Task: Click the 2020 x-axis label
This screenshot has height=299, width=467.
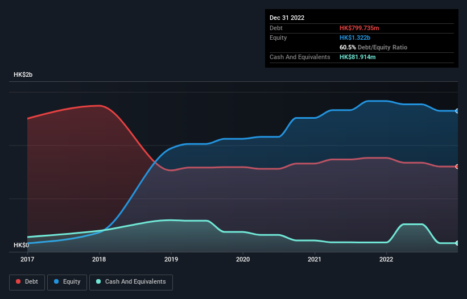Action: pos(243,259)
